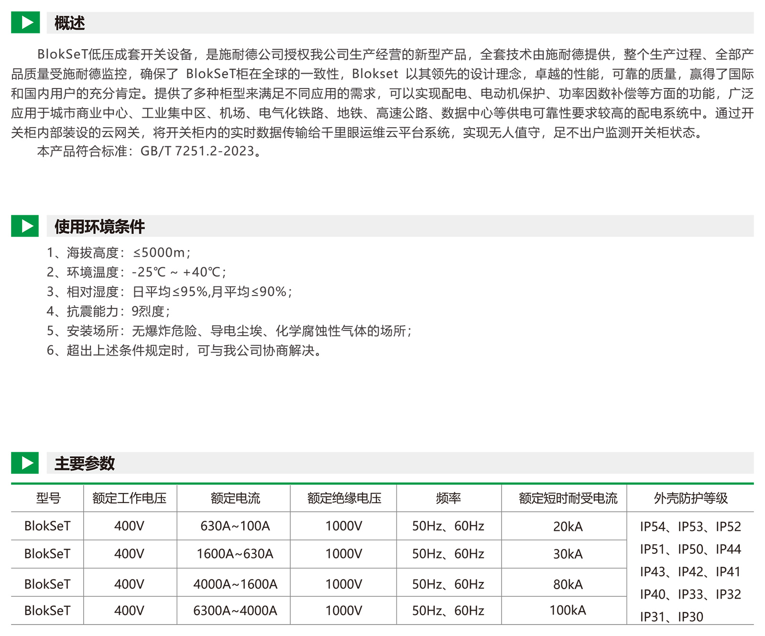
Task: Select the 6300A~4000A rated current cell
Action: coord(235,611)
